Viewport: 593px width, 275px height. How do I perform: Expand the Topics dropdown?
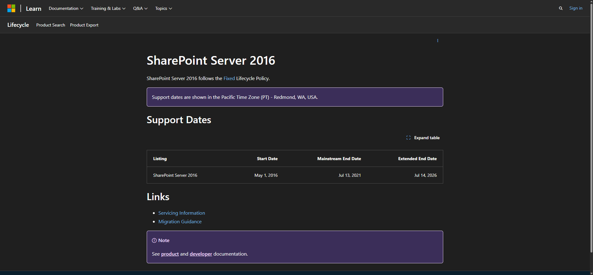(164, 8)
